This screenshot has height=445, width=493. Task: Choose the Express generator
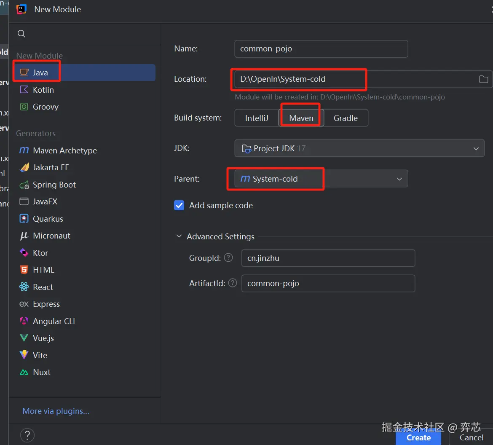[x=86, y=304]
